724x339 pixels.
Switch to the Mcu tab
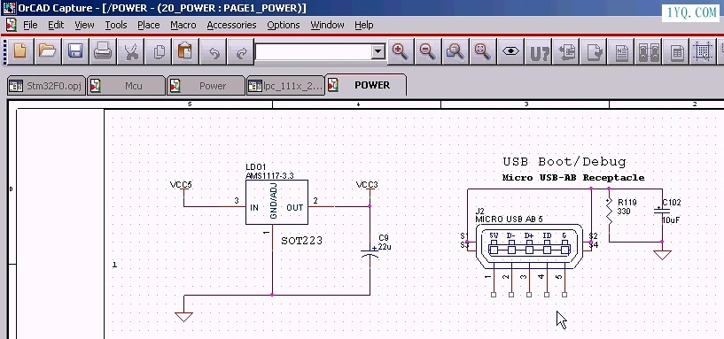[x=127, y=86]
